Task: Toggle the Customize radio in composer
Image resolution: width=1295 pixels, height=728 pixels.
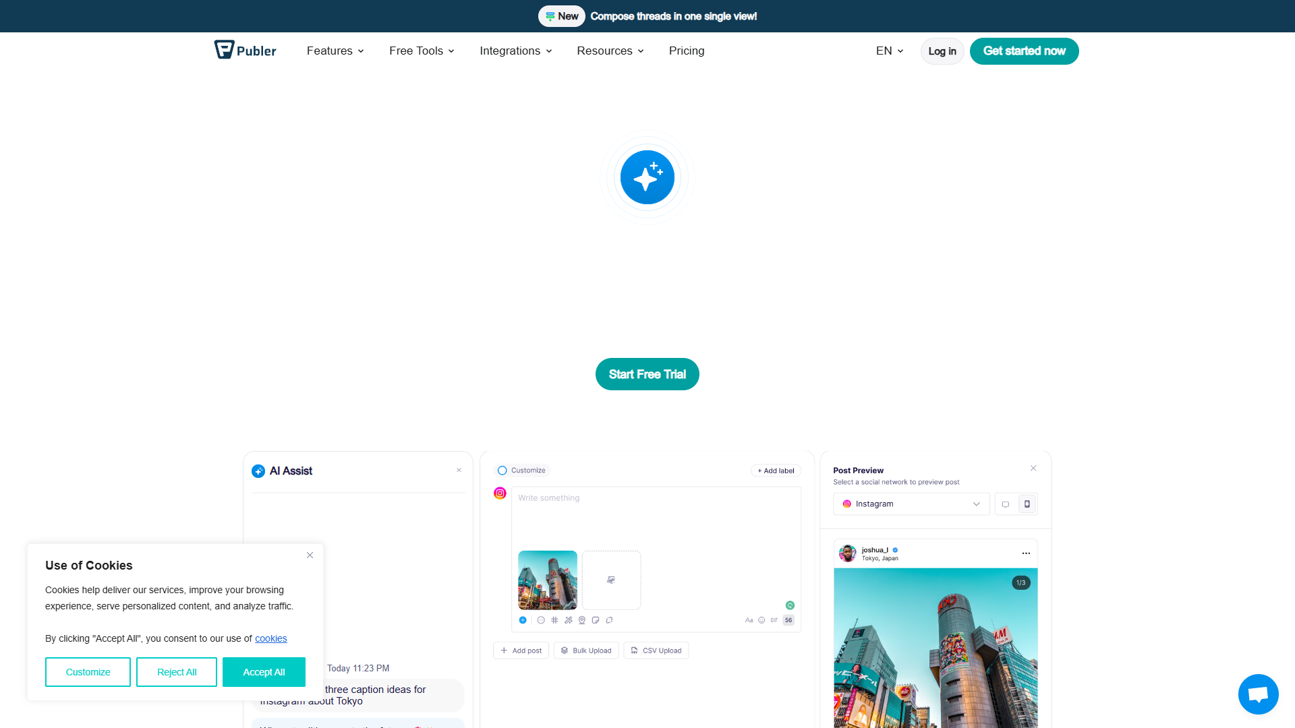Action: [x=502, y=471]
